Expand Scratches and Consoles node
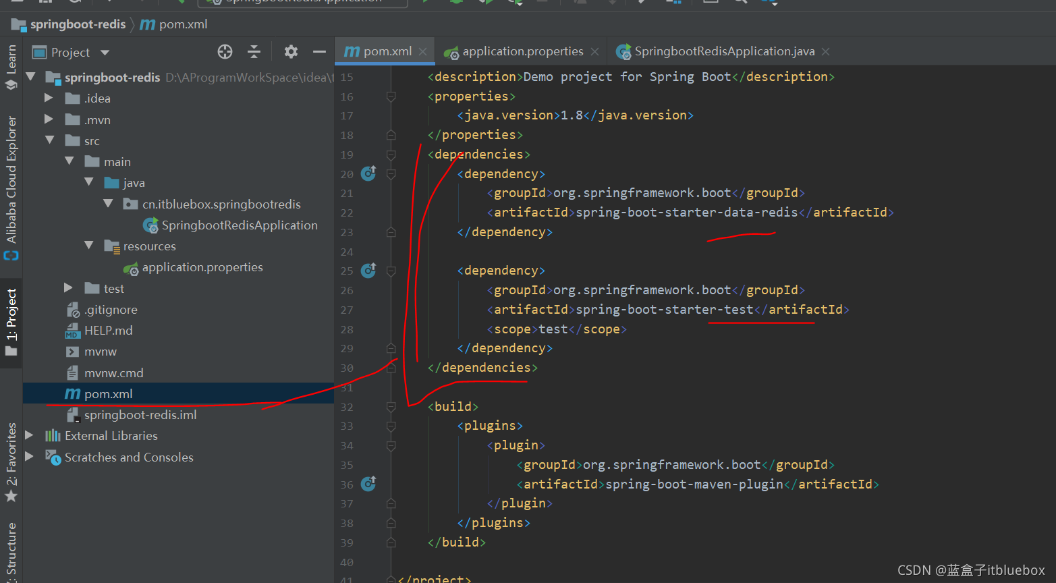The height and width of the screenshot is (583, 1056). pyautogui.click(x=29, y=457)
